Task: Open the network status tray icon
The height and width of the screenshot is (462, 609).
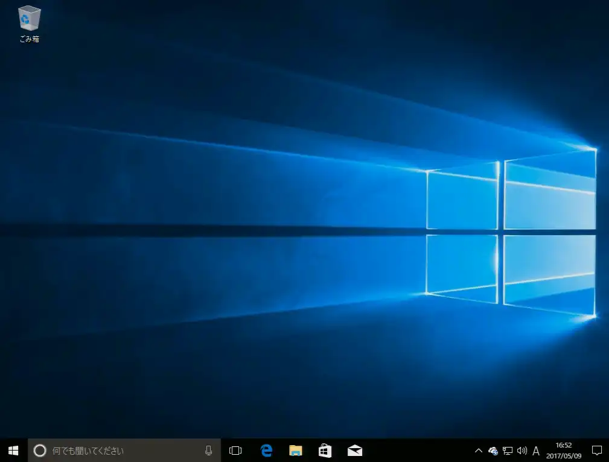Action: click(x=507, y=451)
